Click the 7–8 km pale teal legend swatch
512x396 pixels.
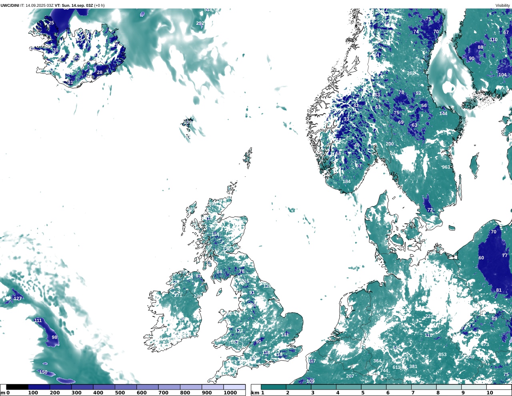pyautogui.click(x=424, y=387)
